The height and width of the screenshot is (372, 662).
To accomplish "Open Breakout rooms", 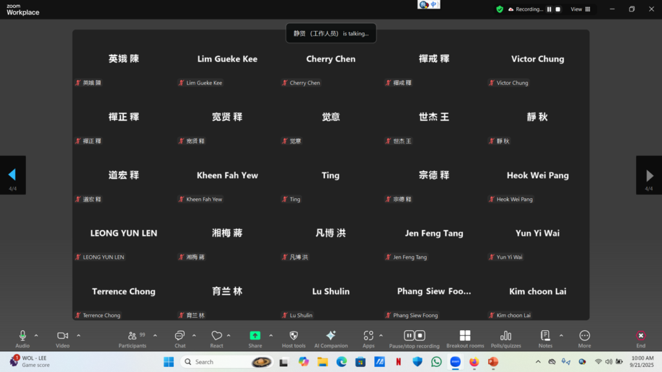I will [465, 336].
